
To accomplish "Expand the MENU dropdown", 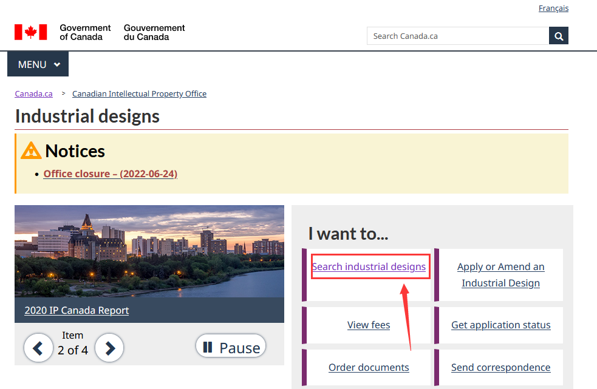I will click(38, 64).
